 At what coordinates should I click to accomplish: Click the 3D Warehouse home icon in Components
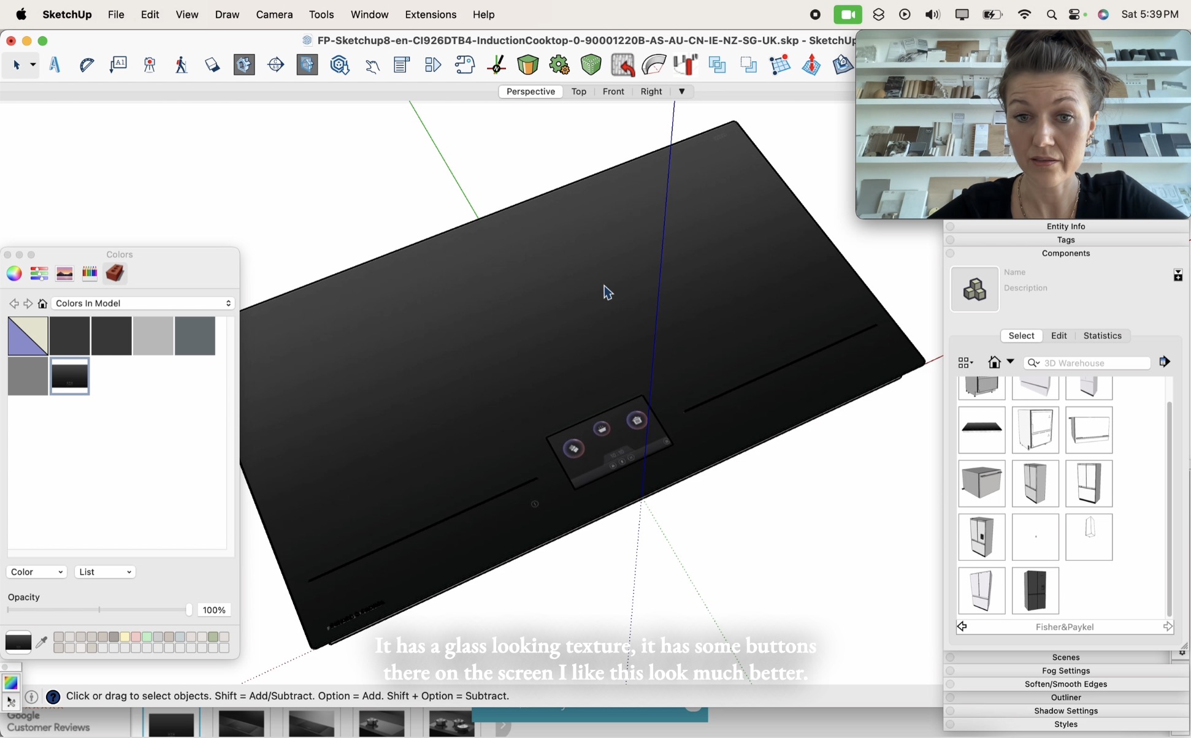point(995,362)
